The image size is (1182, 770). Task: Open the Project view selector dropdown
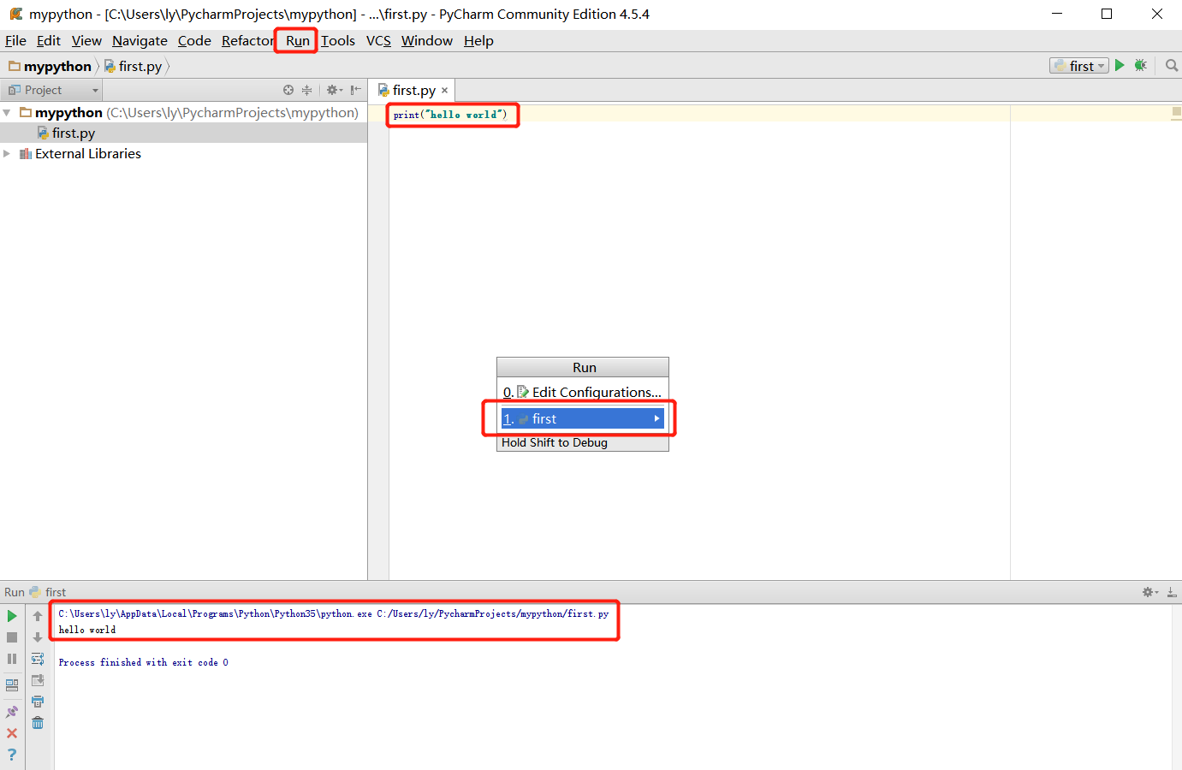click(x=52, y=90)
